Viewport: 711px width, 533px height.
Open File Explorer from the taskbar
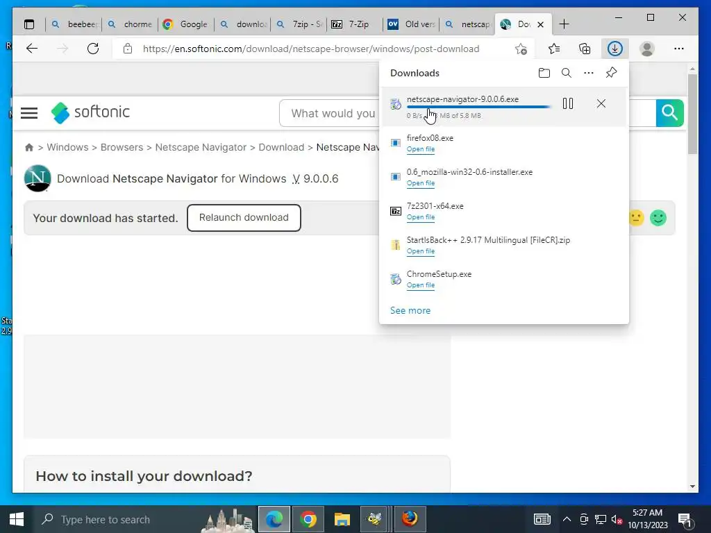(342, 519)
